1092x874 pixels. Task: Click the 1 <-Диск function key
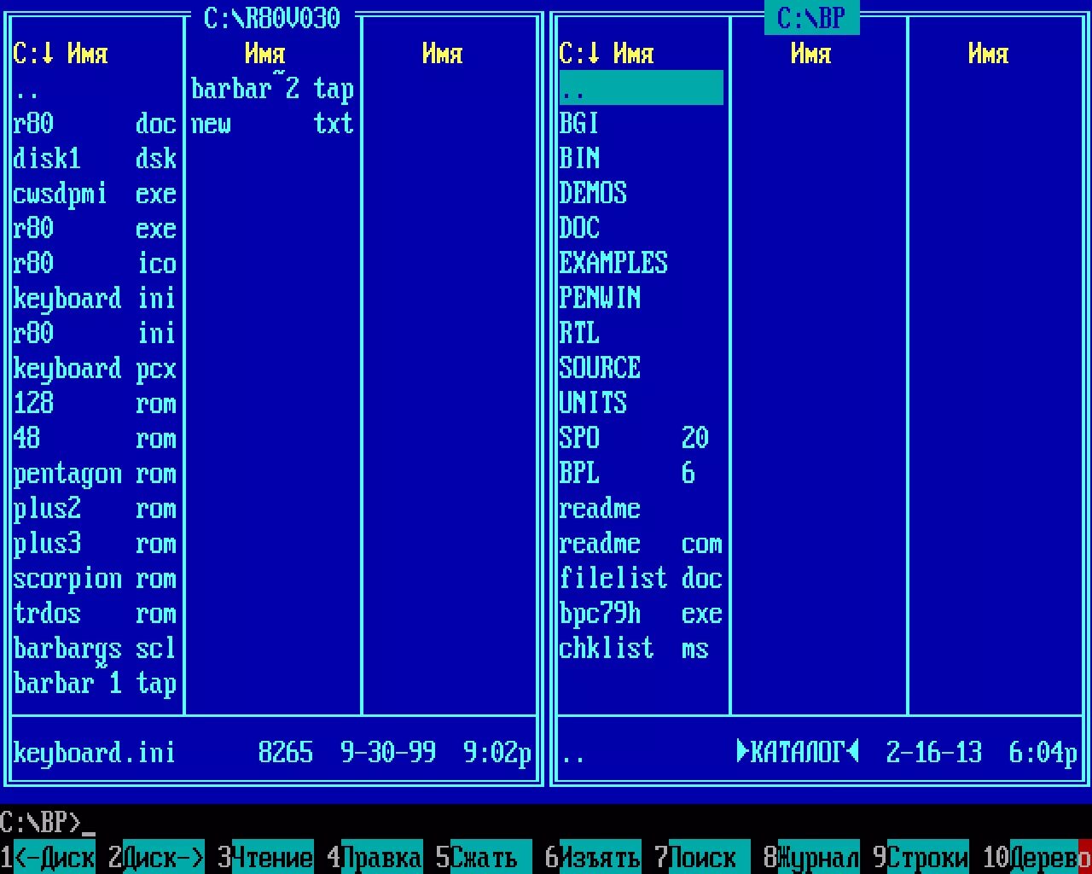click(48, 857)
